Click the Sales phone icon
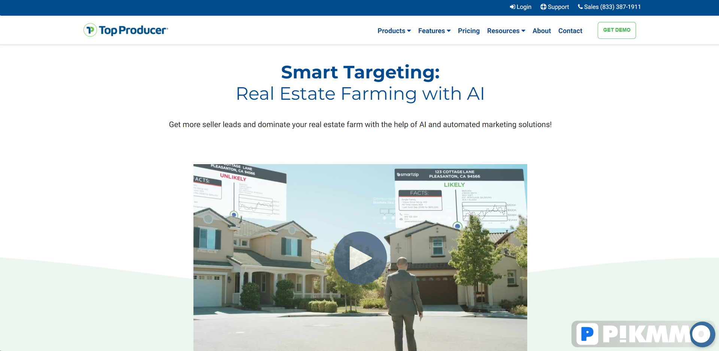This screenshot has height=351, width=719. point(580,7)
